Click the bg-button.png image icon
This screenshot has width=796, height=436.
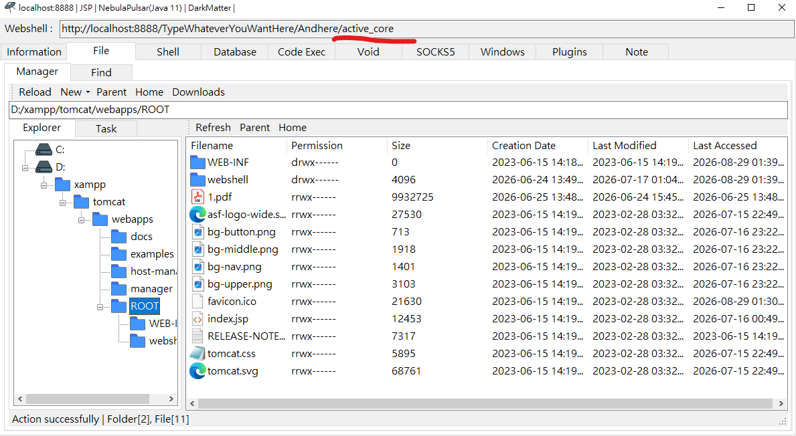pyautogui.click(x=197, y=232)
